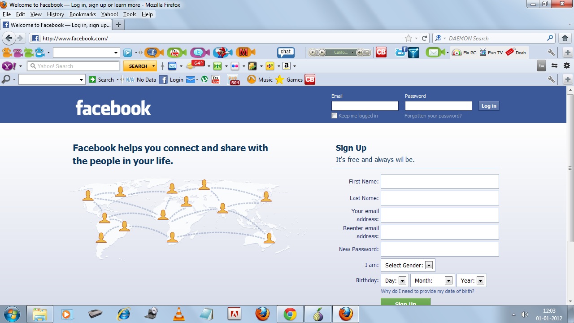The image size is (574, 323).
Task: Open the radio 501 icon
Action: coord(234,80)
